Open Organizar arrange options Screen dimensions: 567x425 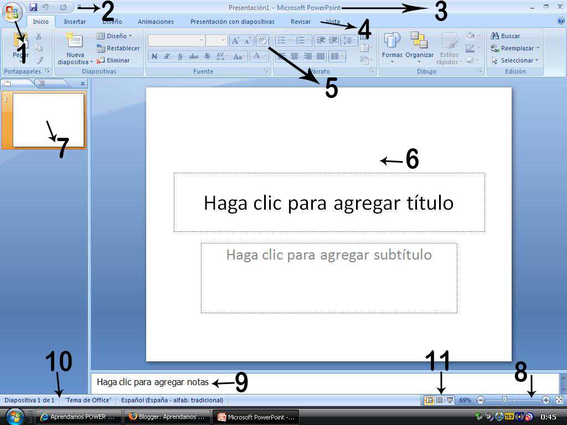420,47
